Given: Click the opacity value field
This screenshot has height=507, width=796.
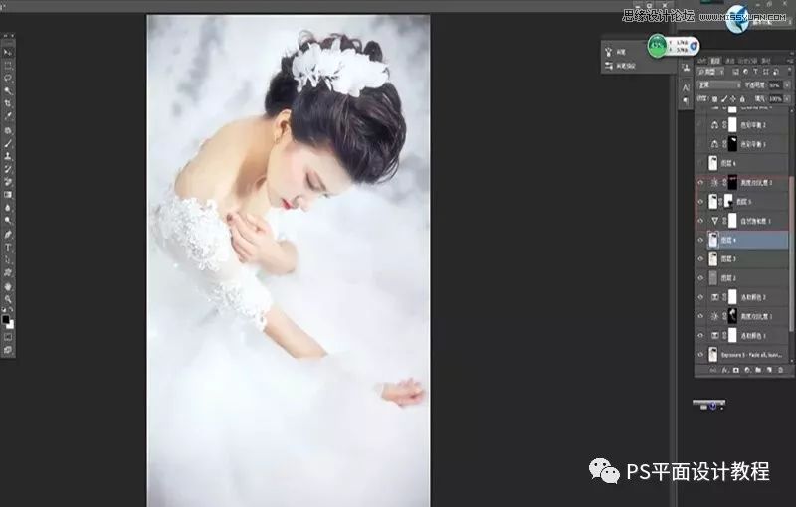Looking at the screenshot, I should (775, 85).
